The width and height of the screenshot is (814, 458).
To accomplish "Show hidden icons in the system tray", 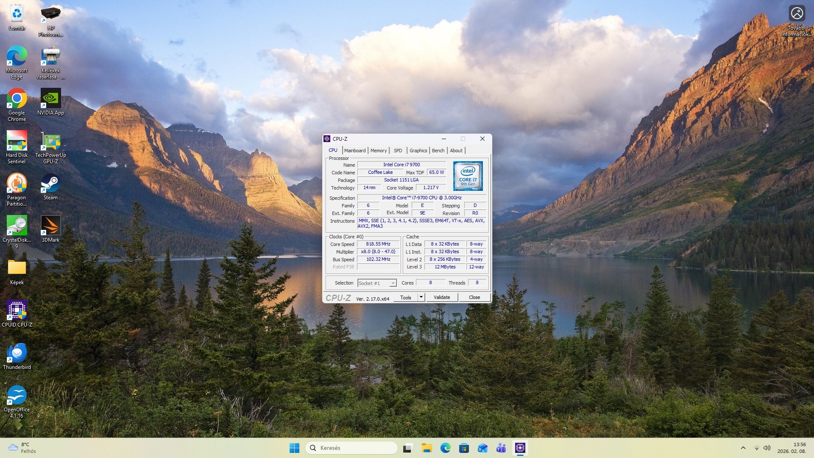I will (743, 448).
